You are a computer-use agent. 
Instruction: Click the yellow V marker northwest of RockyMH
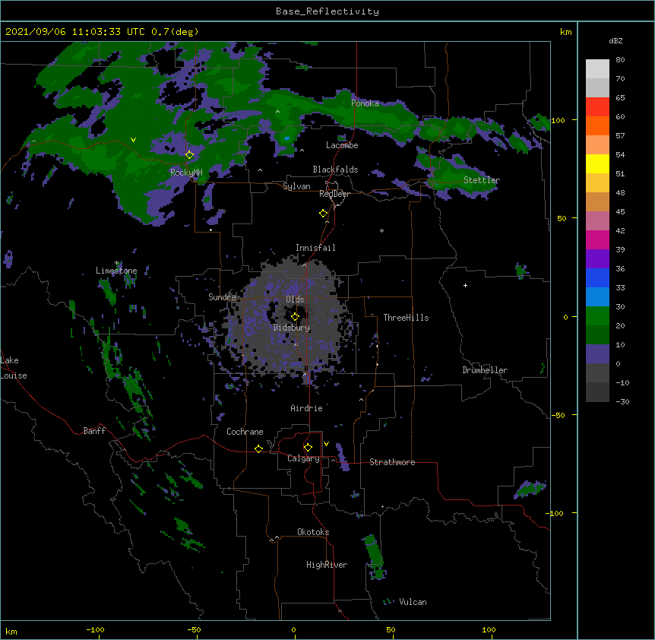pos(133,140)
